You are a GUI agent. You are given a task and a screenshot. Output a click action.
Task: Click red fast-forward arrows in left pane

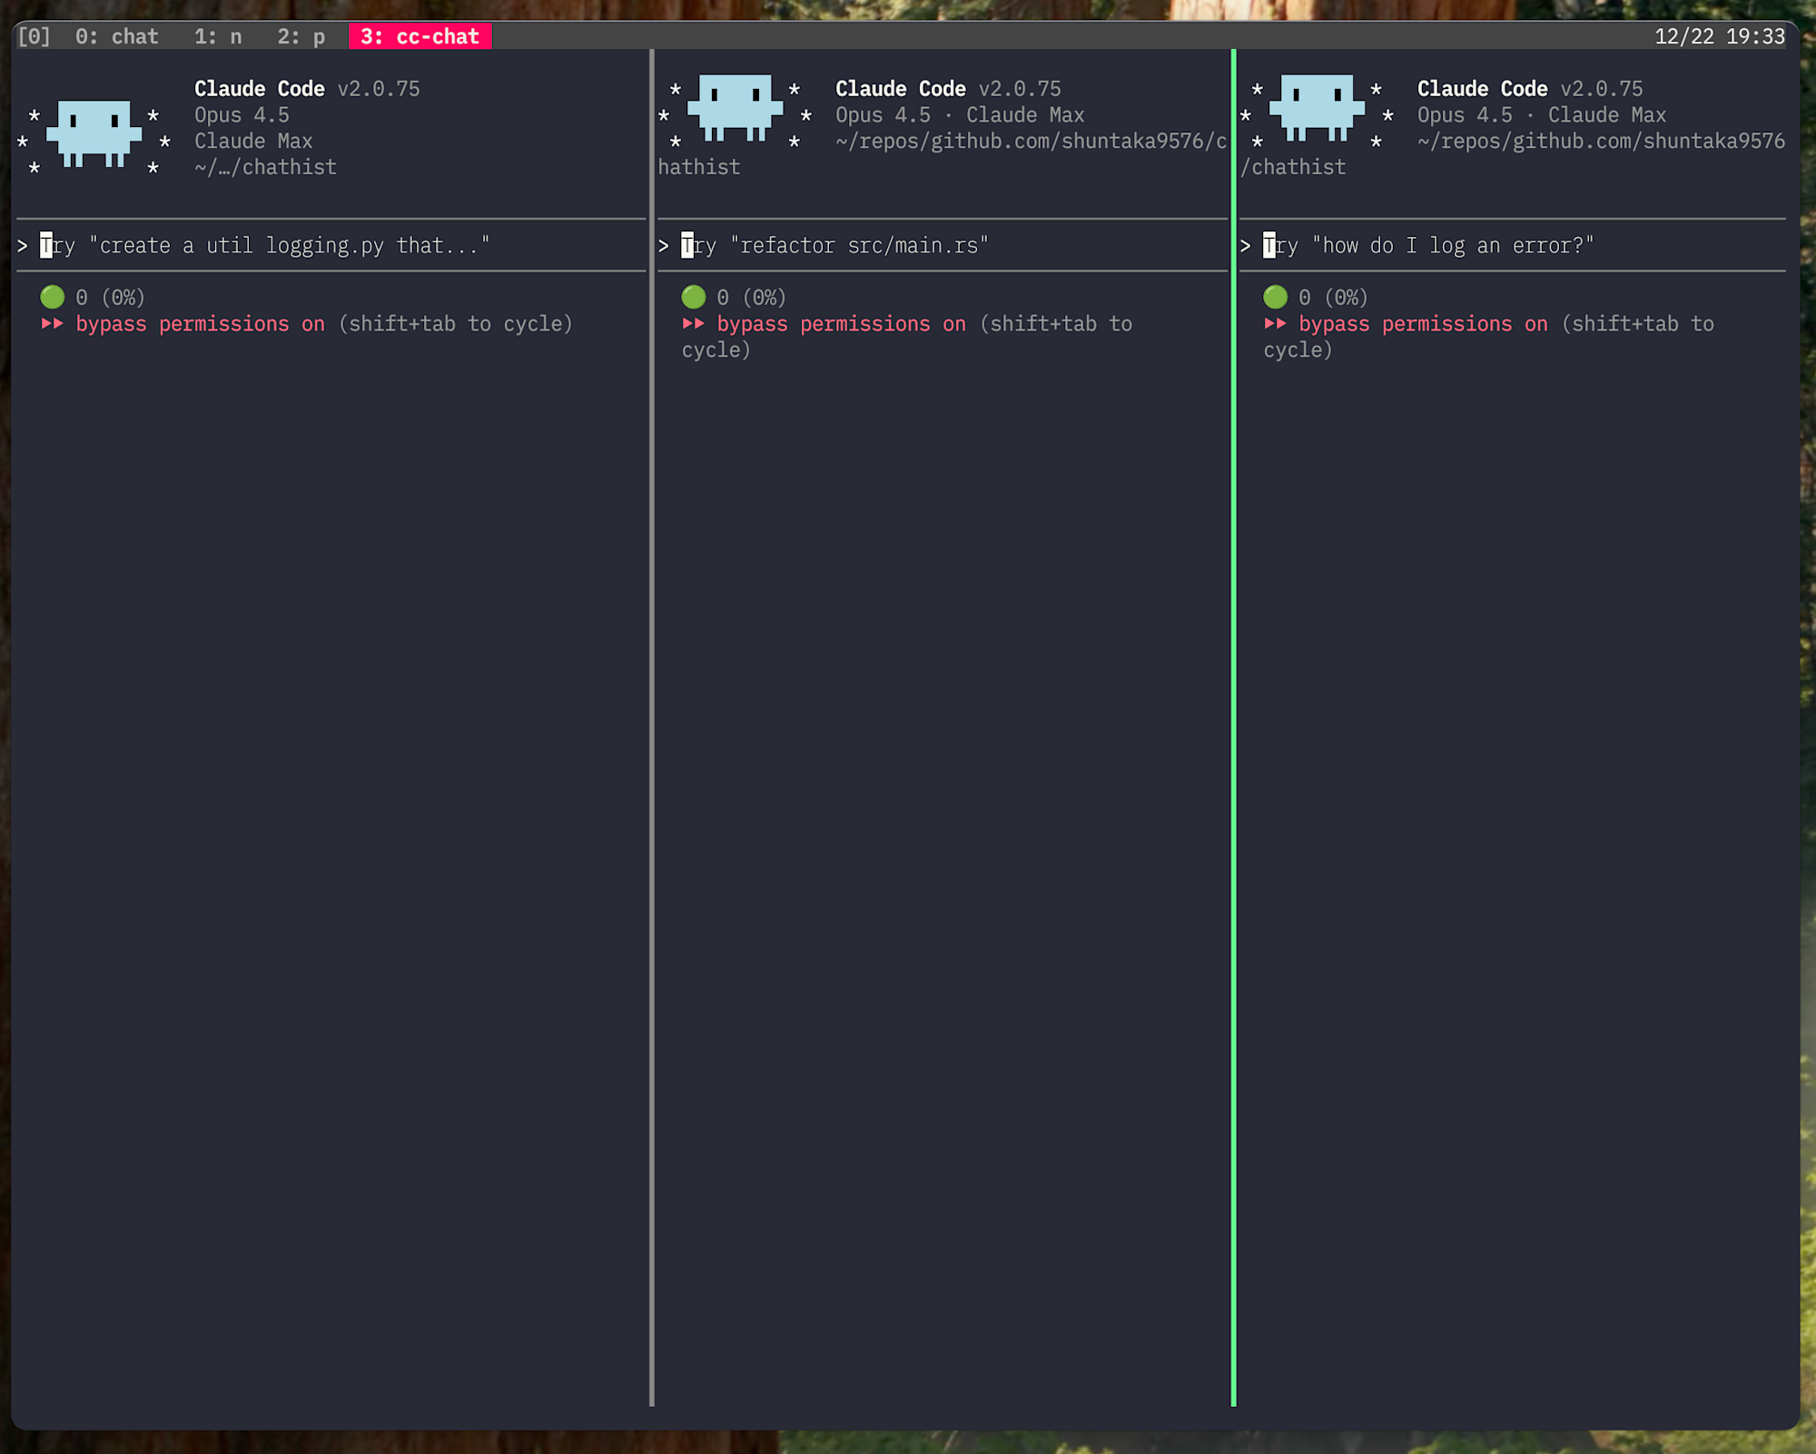(x=53, y=324)
